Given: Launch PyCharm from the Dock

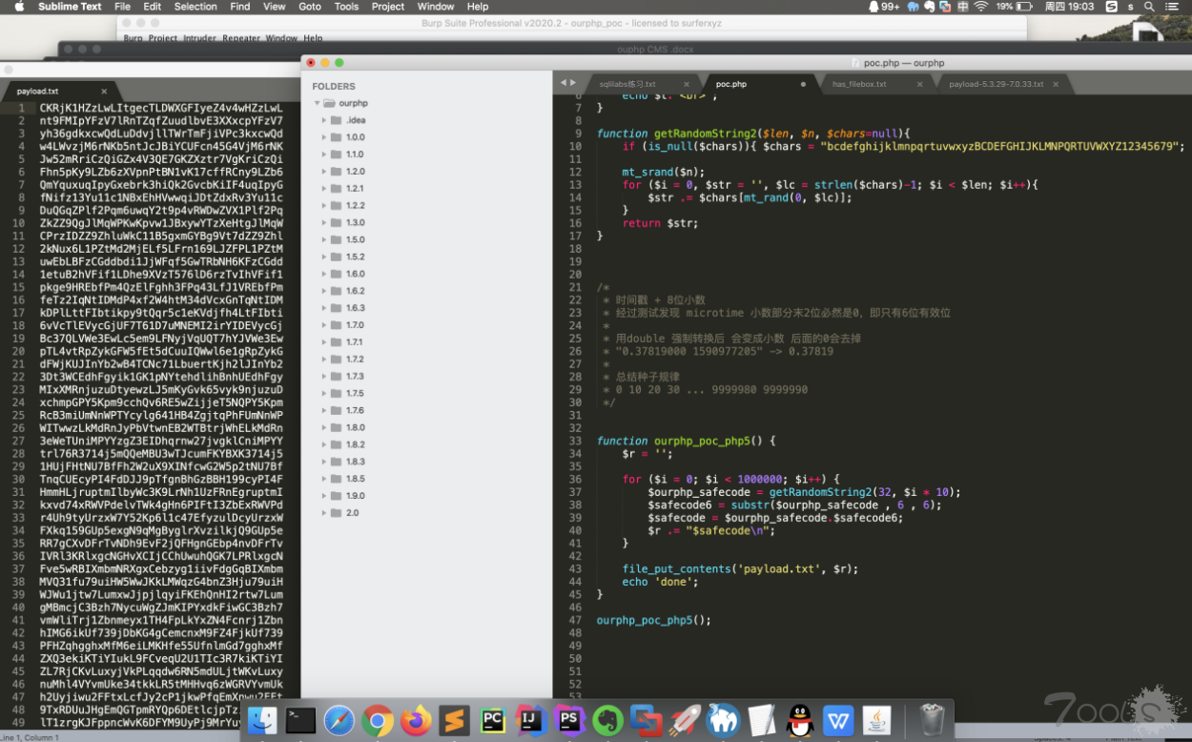Looking at the screenshot, I should 493,720.
